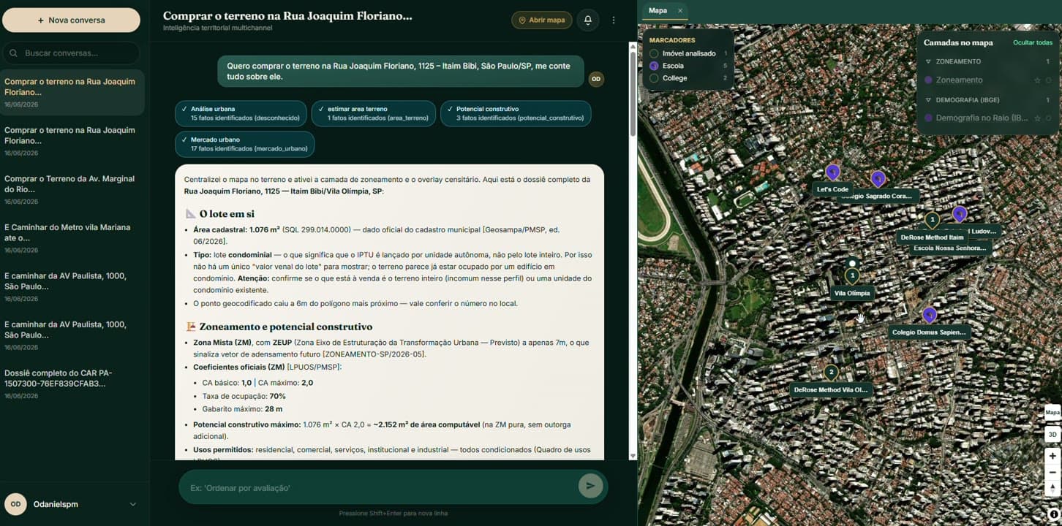The image size is (1062, 526).
Task: Collapse the ZONEAMENTO layer group
Action: [x=928, y=61]
